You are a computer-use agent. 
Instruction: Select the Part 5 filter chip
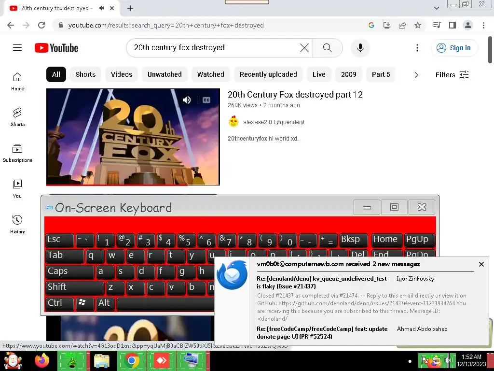click(381, 74)
